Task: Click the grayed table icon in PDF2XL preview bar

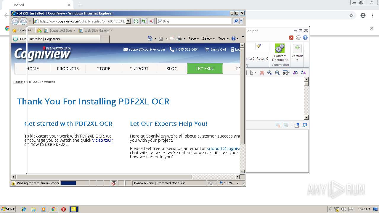Action: (x=286, y=125)
